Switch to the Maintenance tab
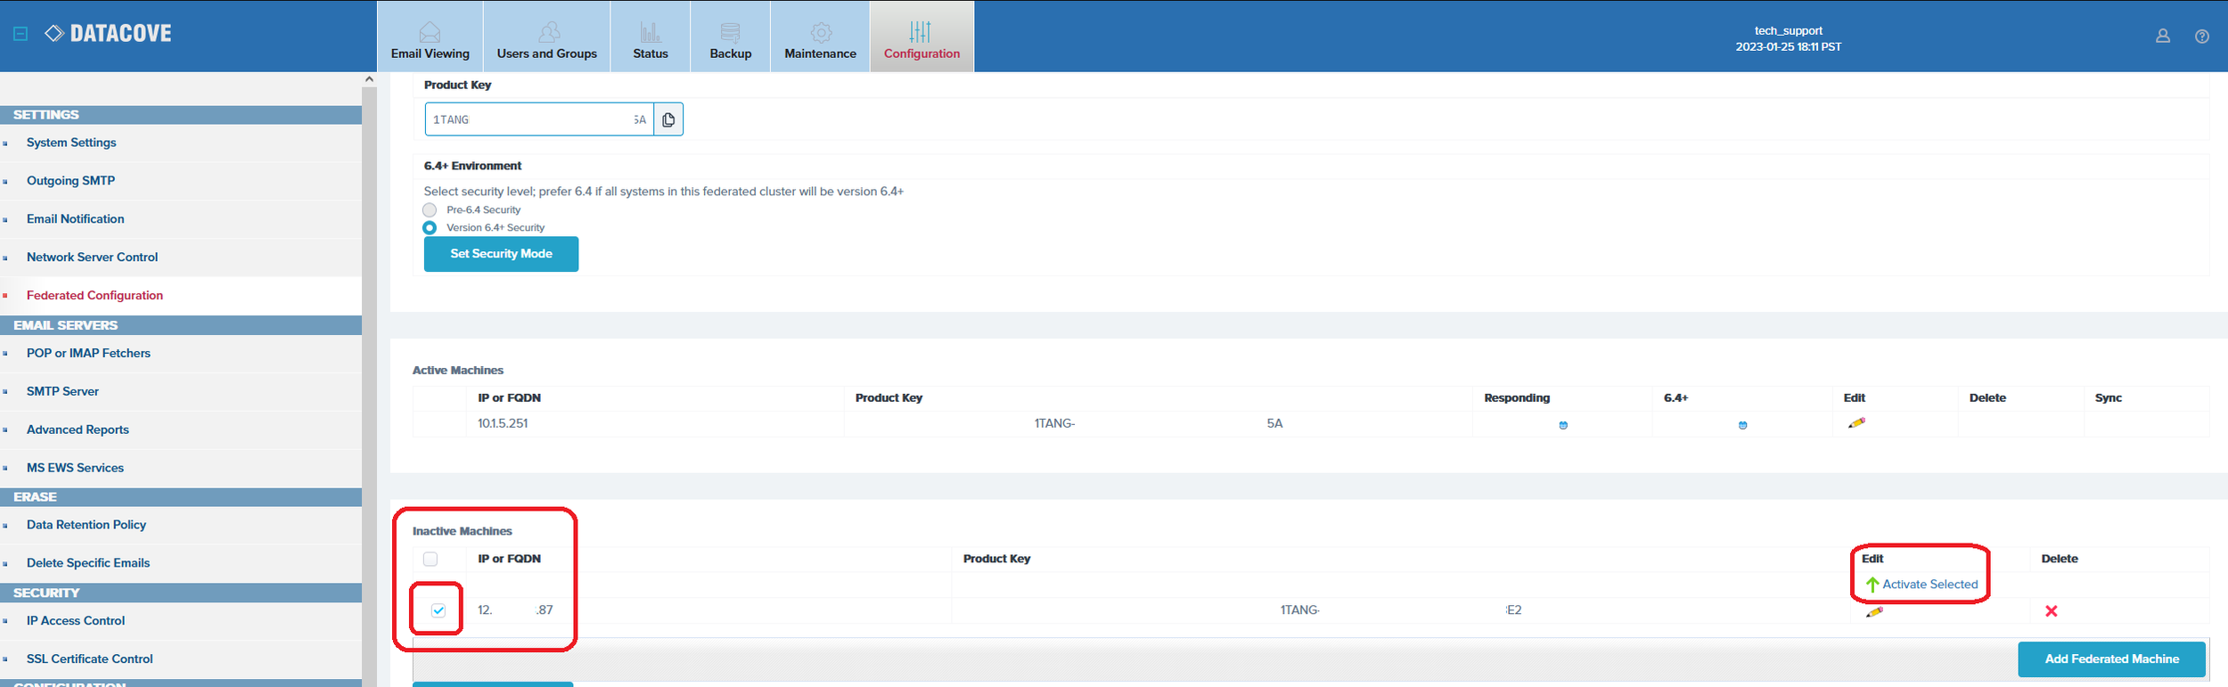 820,37
